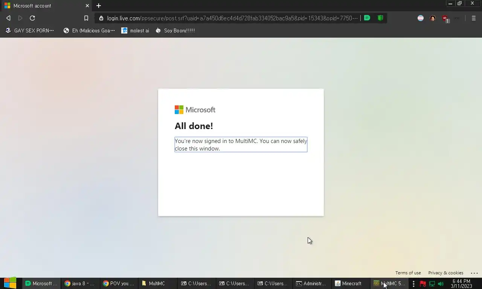The width and height of the screenshot is (482, 289).
Task: Switch to Microsoft… taskbar window
Action: (41, 283)
